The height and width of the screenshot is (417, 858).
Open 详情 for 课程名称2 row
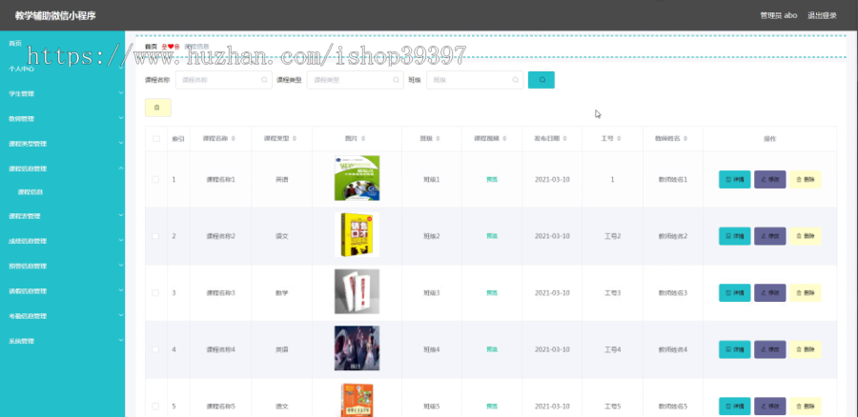coord(734,236)
